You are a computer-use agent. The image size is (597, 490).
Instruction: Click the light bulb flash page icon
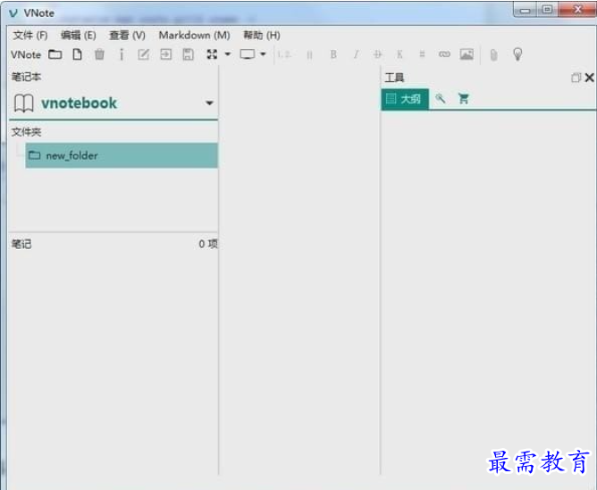pos(517,54)
